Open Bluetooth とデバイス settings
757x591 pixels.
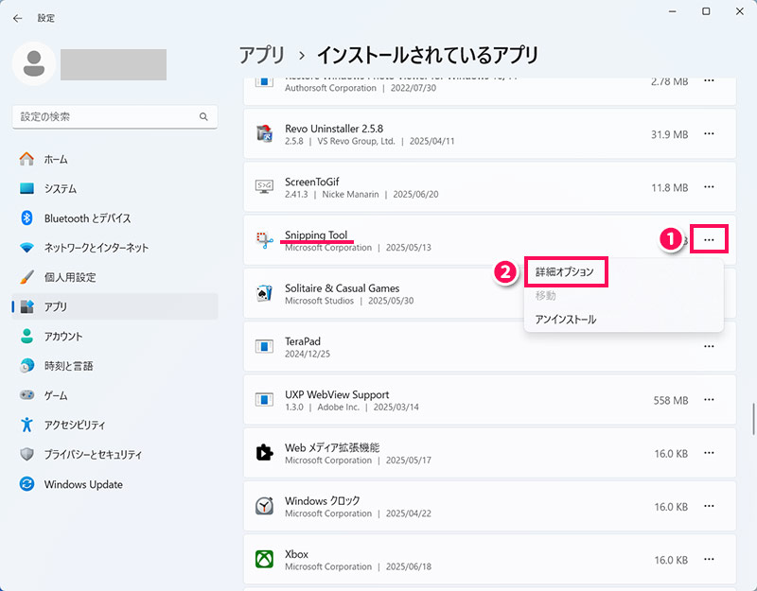[114, 218]
